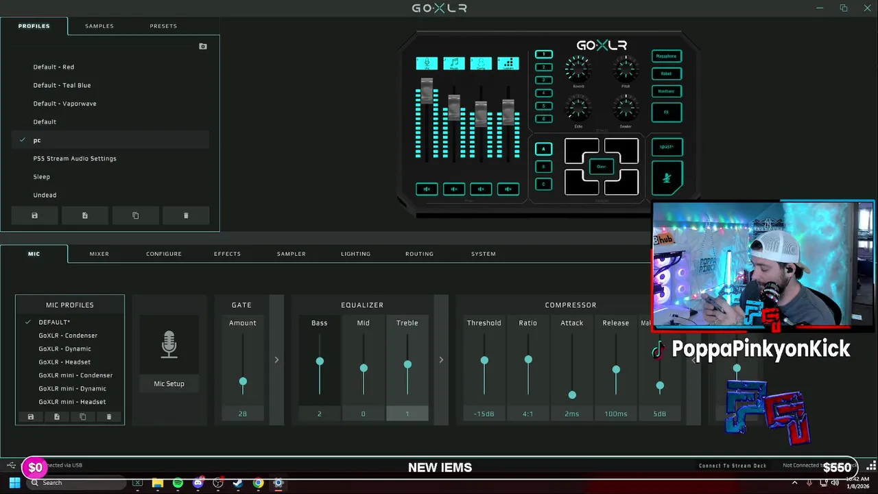Delete the selected profile with the trash icon
Image resolution: width=878 pixels, height=494 pixels.
click(x=186, y=215)
